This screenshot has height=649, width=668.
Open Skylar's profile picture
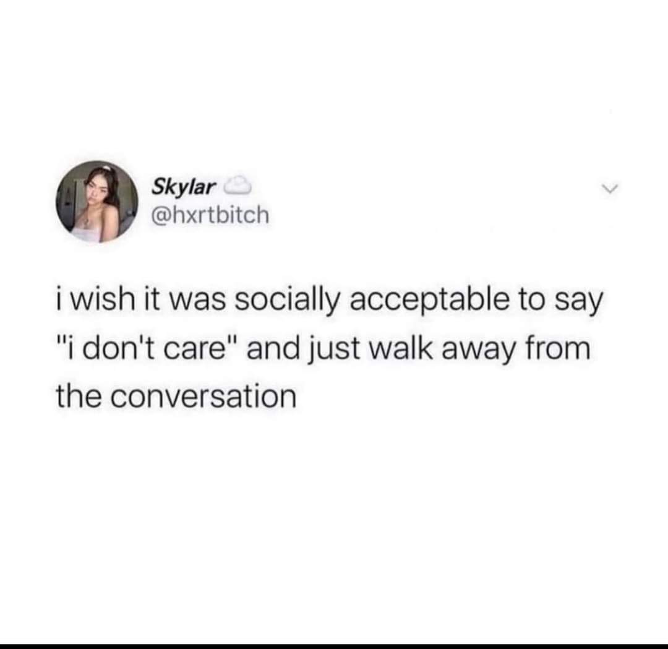(x=96, y=201)
